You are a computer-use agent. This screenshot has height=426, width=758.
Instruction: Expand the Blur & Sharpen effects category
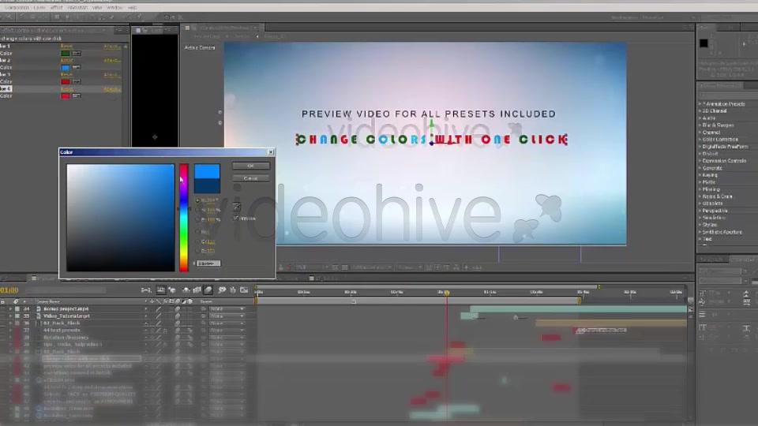pos(700,125)
